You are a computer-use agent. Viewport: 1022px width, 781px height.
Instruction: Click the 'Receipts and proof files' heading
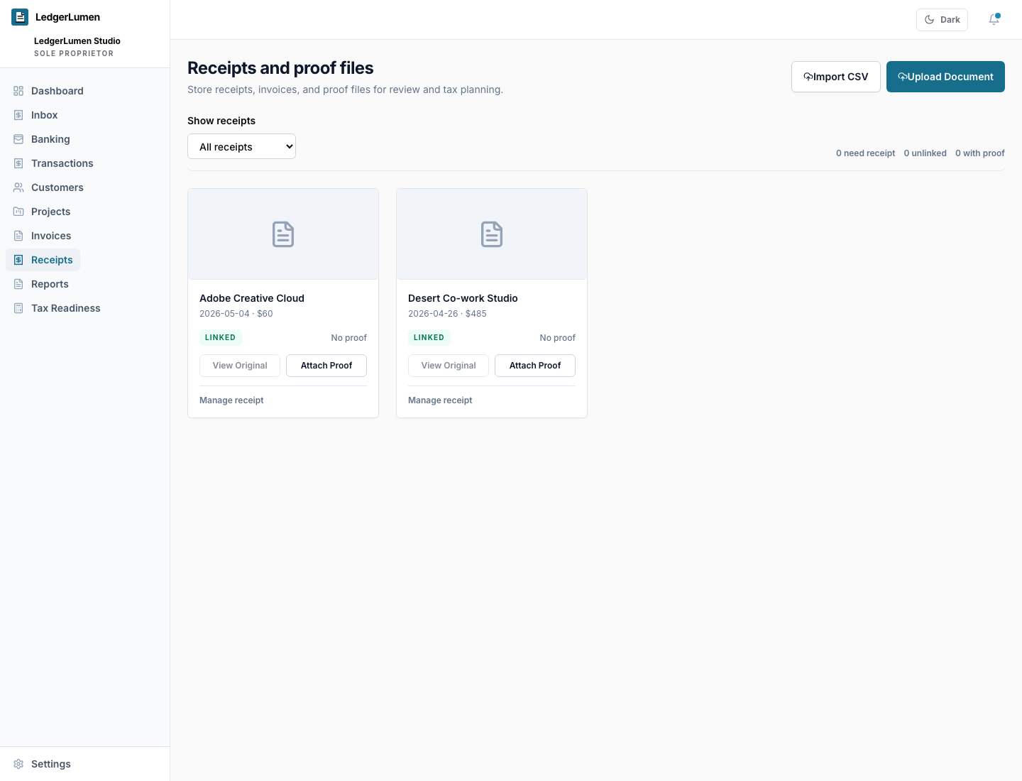coord(280,68)
